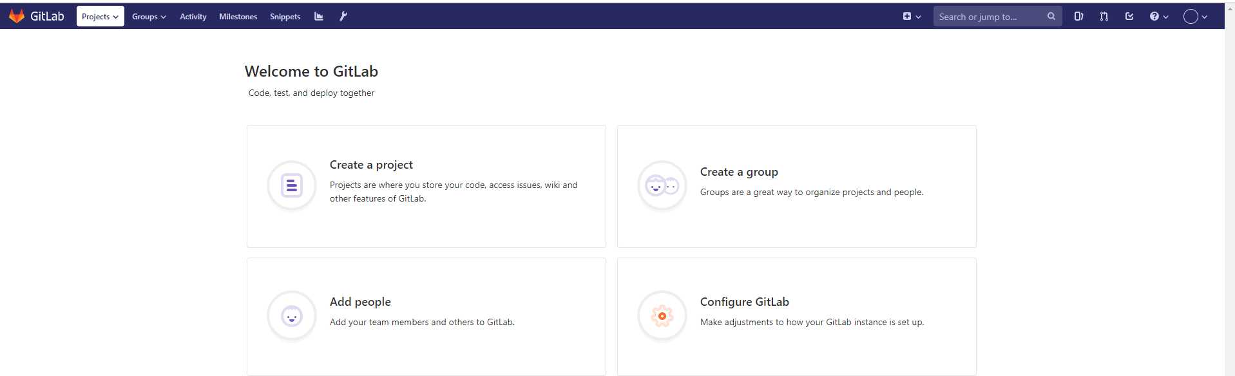Click the Add people face icon
This screenshot has height=376, width=1235.
pos(292,315)
